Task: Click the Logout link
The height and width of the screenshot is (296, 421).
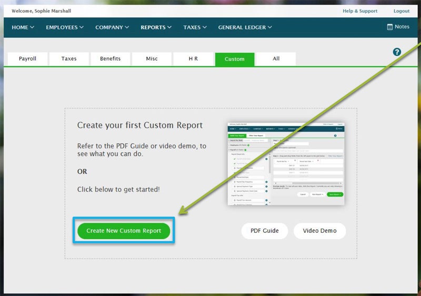Action: [402, 11]
